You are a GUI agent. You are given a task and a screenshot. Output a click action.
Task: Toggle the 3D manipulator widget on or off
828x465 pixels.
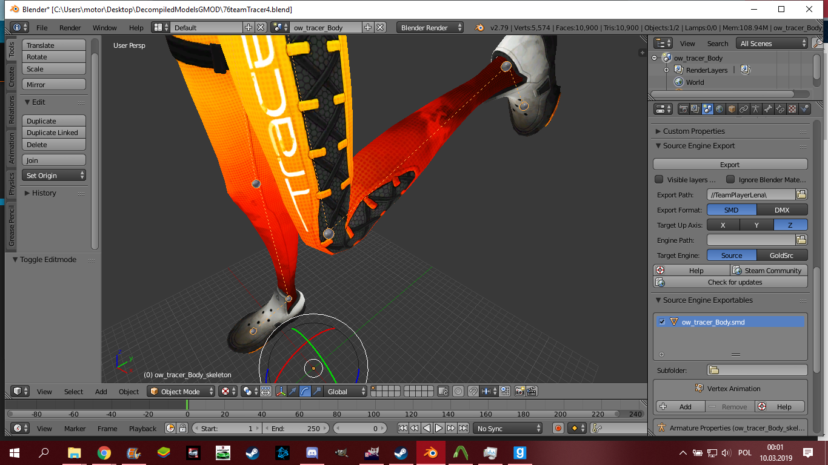tap(281, 392)
